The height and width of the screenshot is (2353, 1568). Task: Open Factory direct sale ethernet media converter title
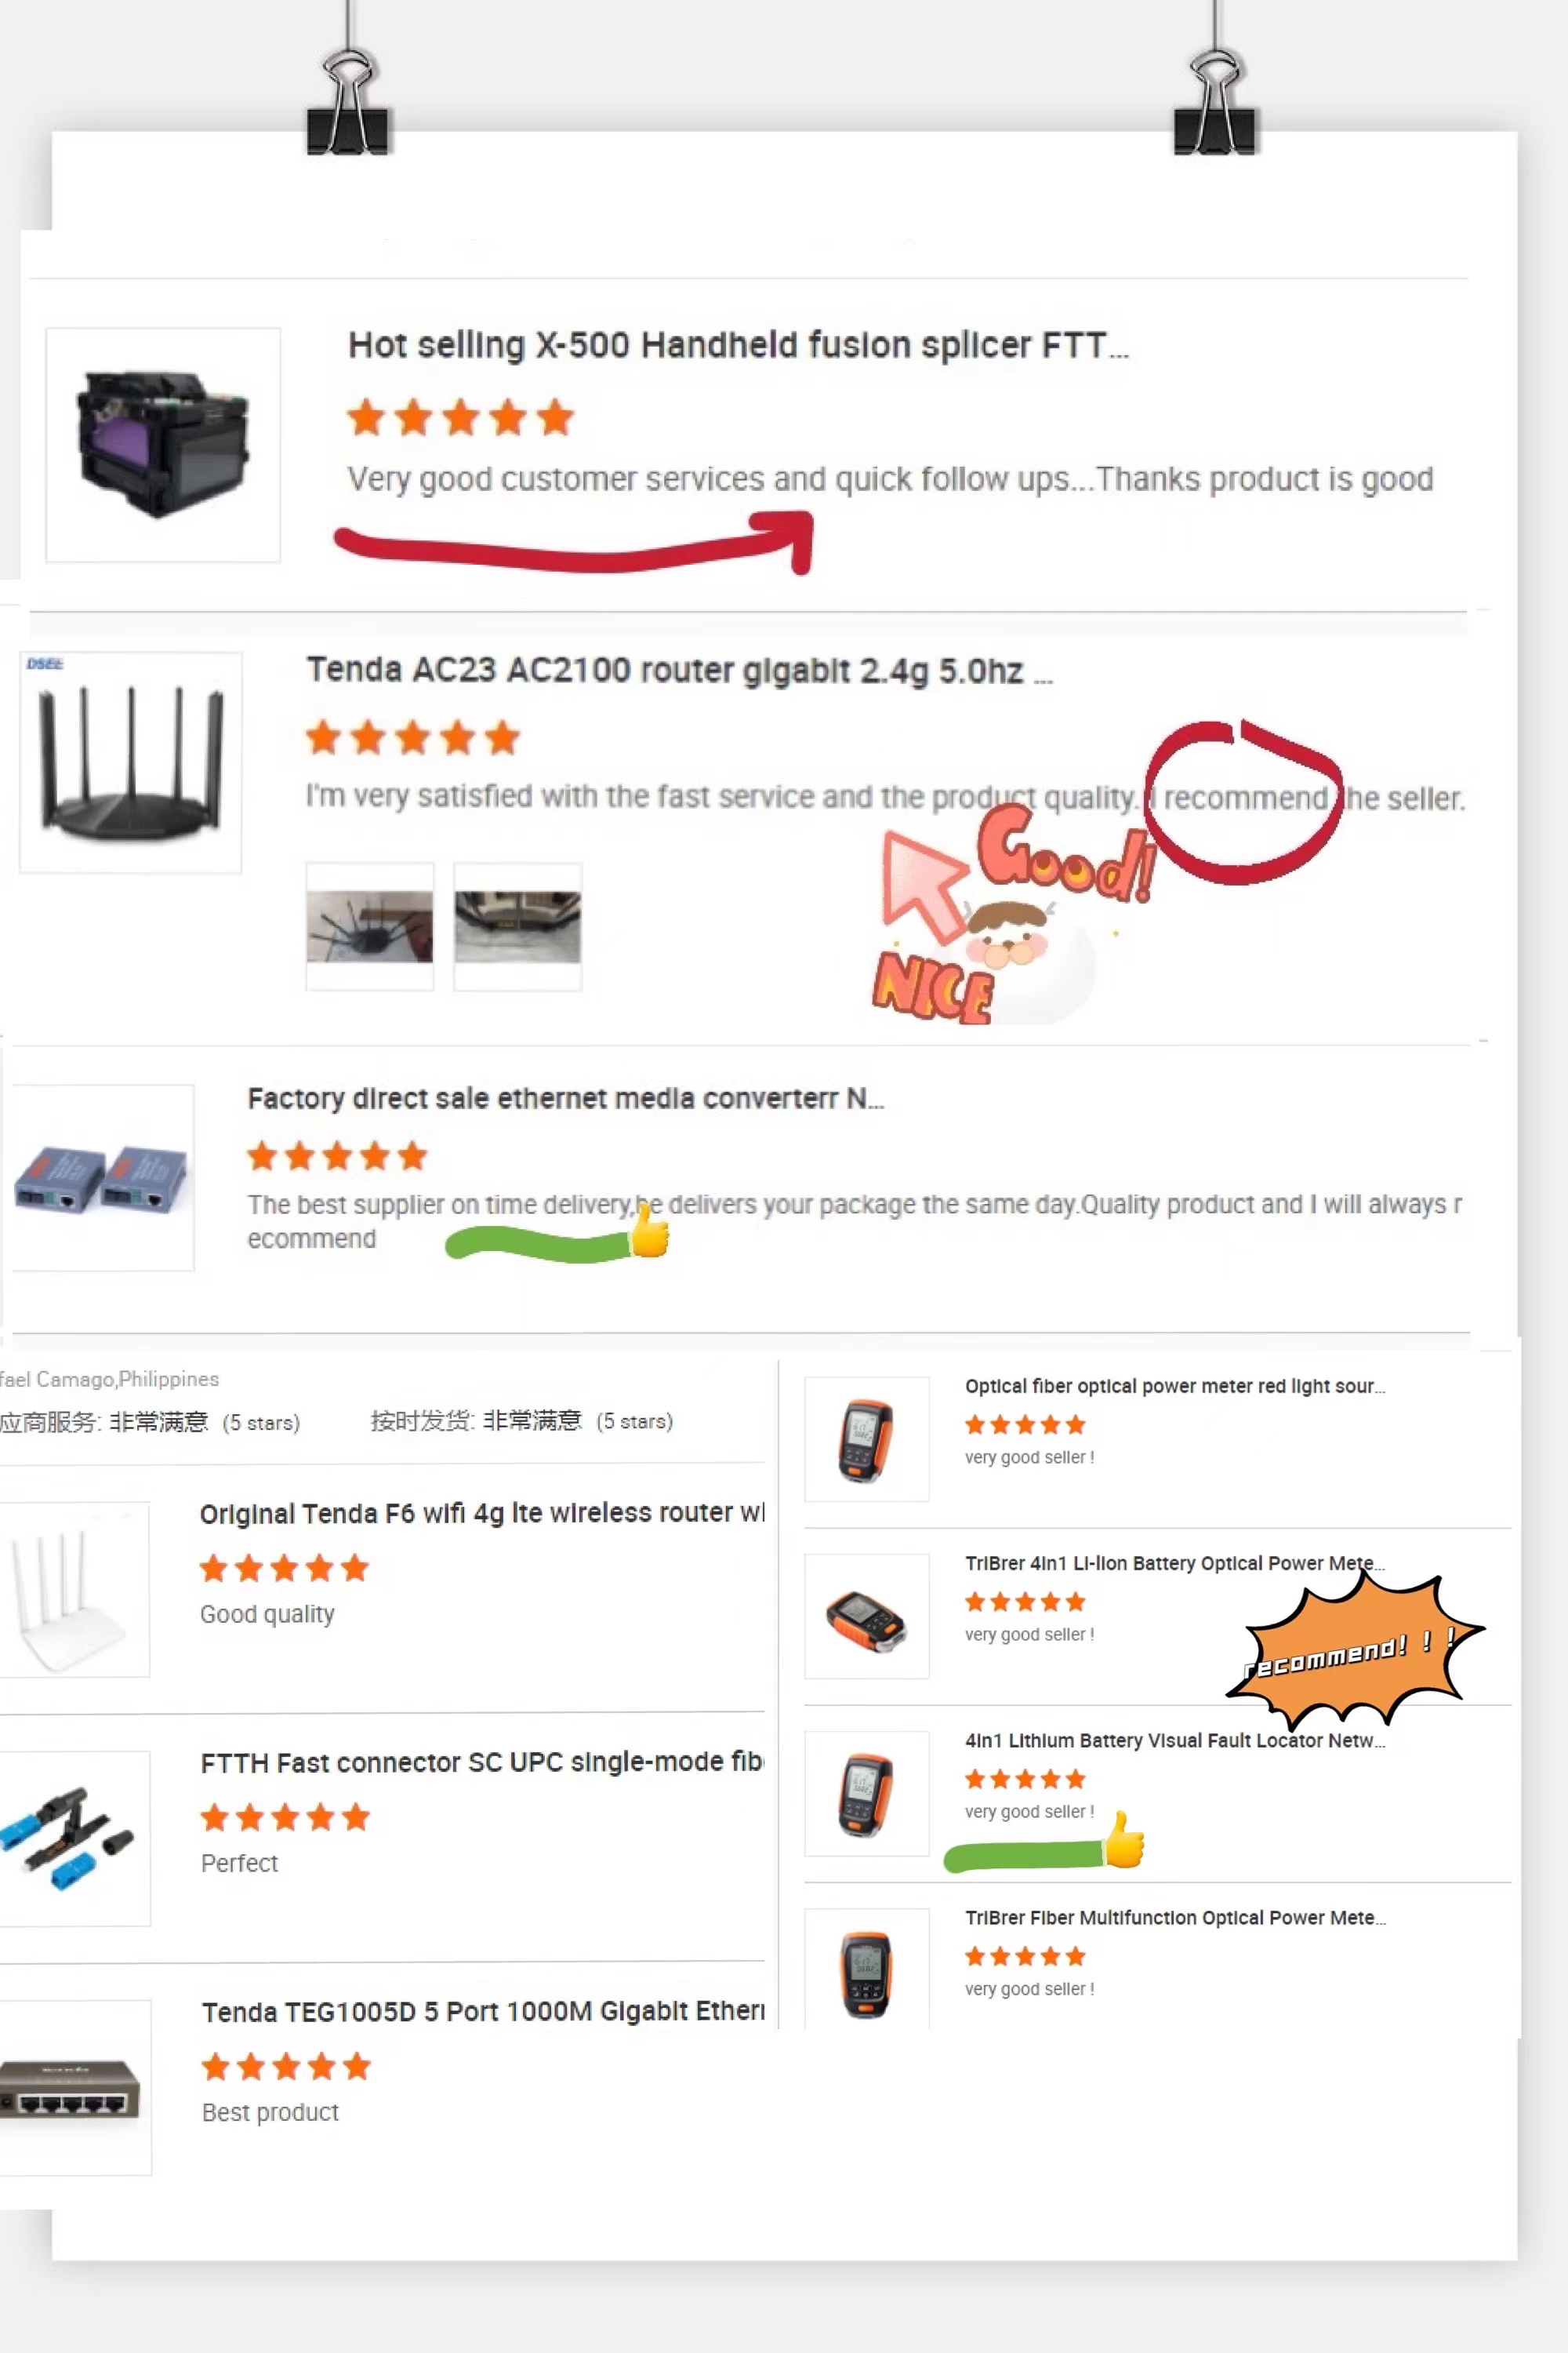tap(566, 1099)
